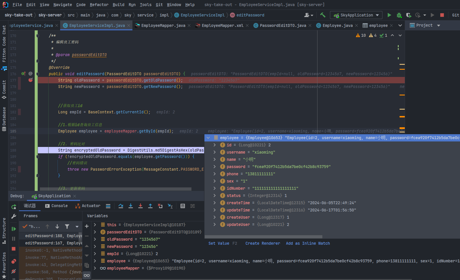Go to previous highlighted error arrow
This screenshot has width=460, height=280.
click(392, 35)
